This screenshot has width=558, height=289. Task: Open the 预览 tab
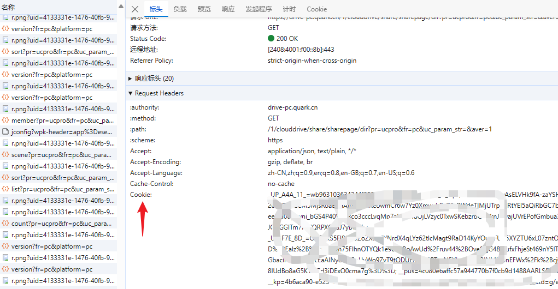[204, 9]
